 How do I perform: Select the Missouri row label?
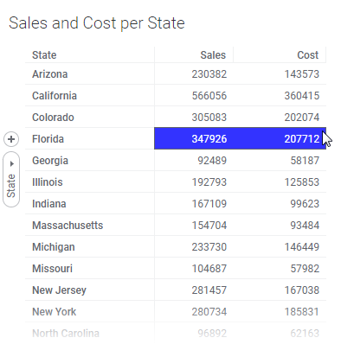(x=52, y=269)
